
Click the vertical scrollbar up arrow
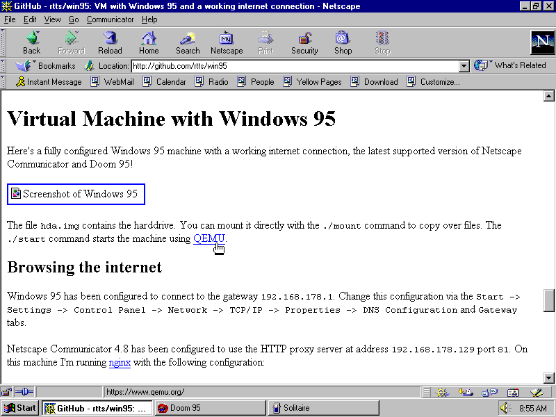coord(548,96)
